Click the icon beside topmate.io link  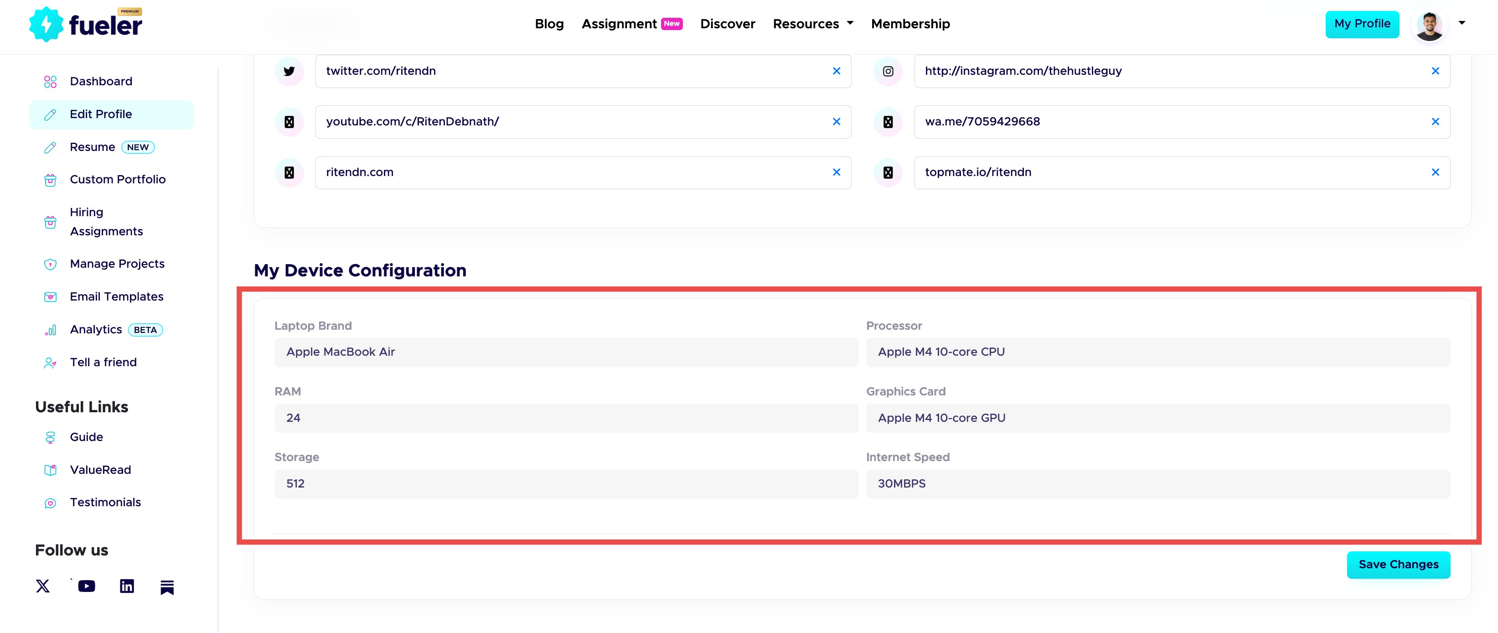pos(888,172)
